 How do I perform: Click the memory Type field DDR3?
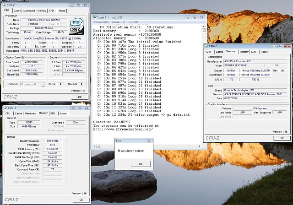click(29, 123)
